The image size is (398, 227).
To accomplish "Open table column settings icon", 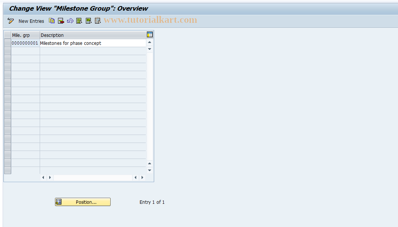I will (150, 35).
